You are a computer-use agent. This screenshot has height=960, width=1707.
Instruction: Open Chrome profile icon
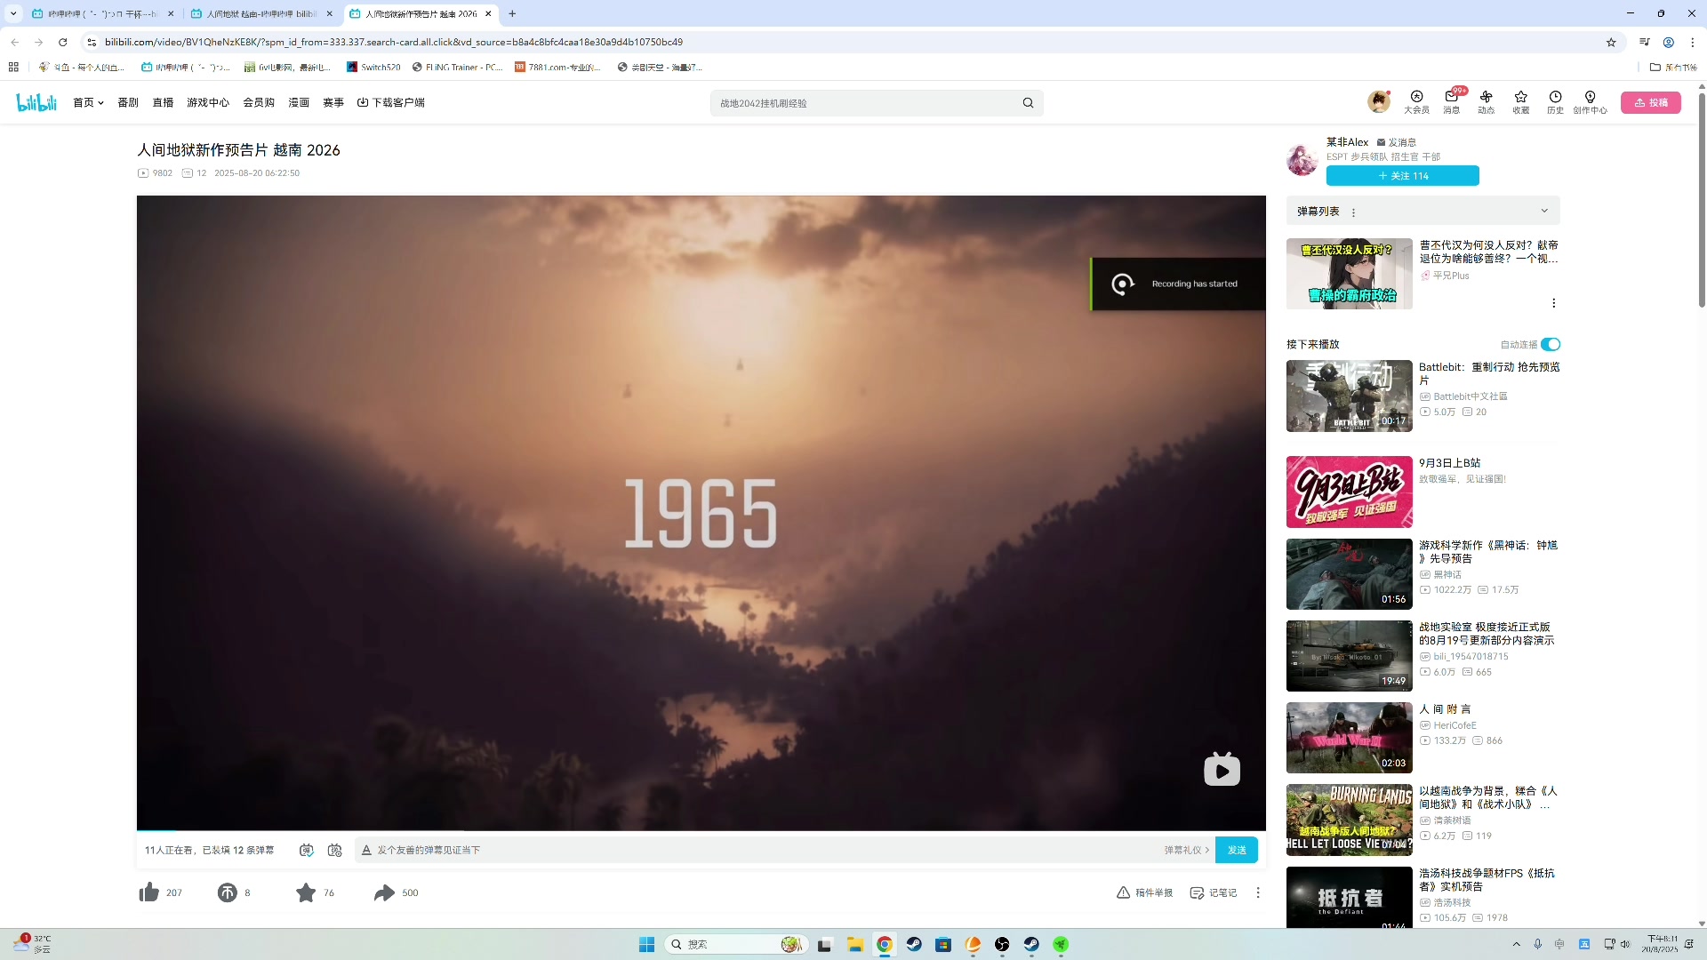click(x=1669, y=42)
